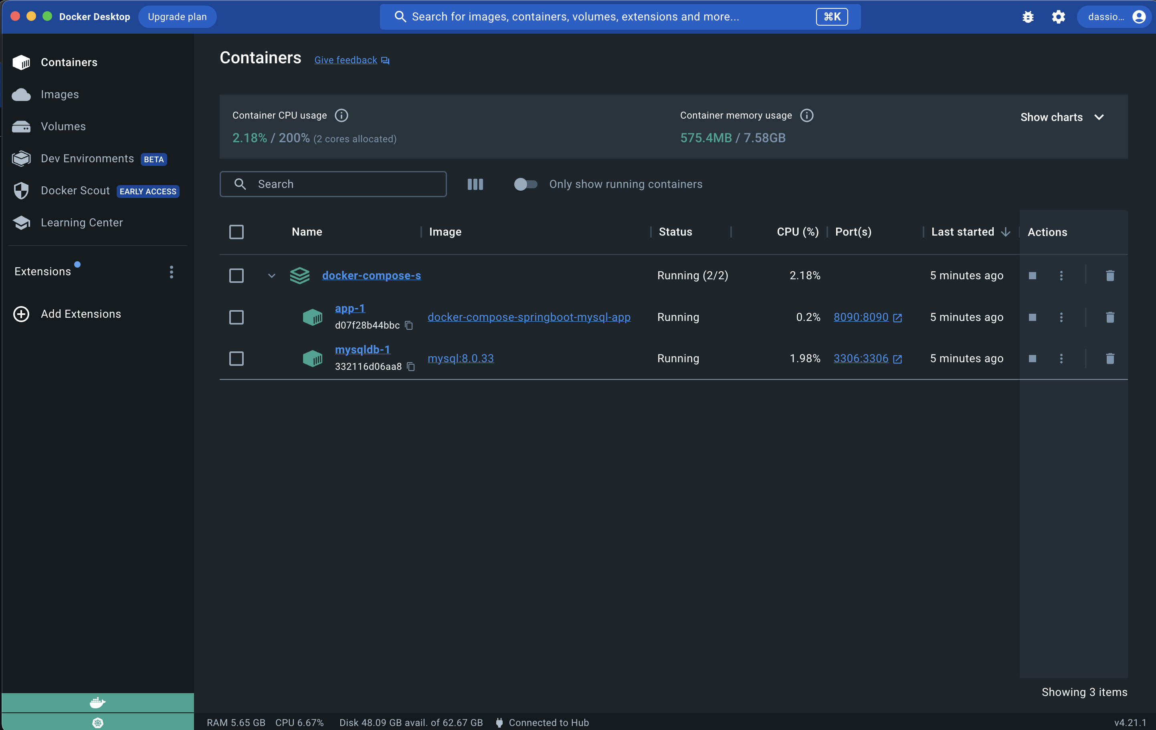Stop the app-1 container
Viewport: 1156px width, 730px height.
point(1033,317)
